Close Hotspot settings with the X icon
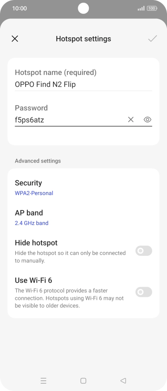Image resolution: width=167 pixels, height=391 pixels. click(15, 39)
